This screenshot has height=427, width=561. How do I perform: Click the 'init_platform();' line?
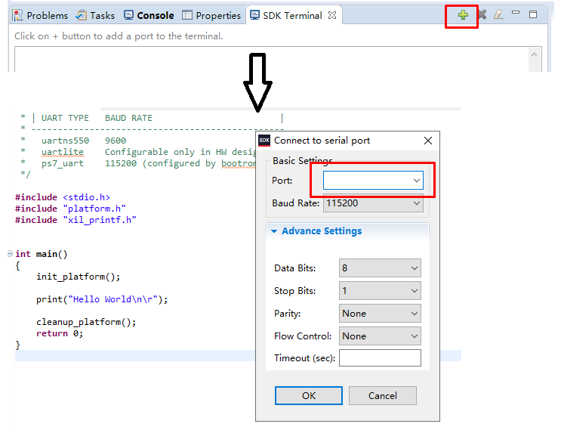78,277
